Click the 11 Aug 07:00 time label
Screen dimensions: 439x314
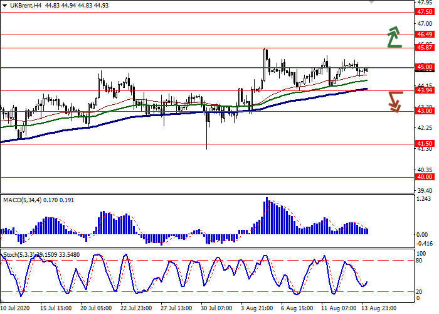pos(339,308)
